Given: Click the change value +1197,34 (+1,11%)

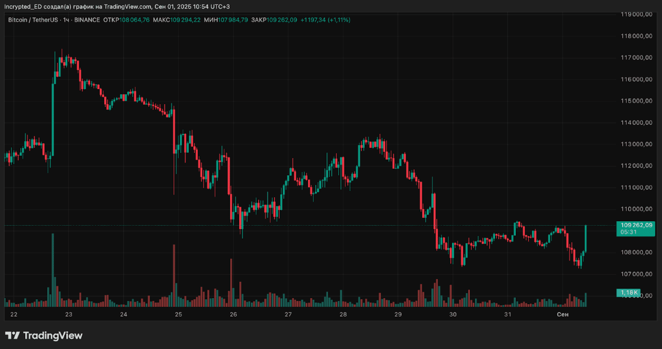Looking at the screenshot, I should coord(325,20).
